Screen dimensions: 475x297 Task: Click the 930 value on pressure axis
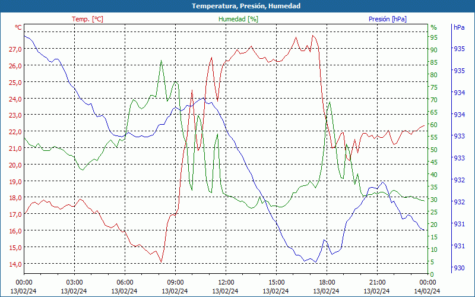click(x=459, y=268)
